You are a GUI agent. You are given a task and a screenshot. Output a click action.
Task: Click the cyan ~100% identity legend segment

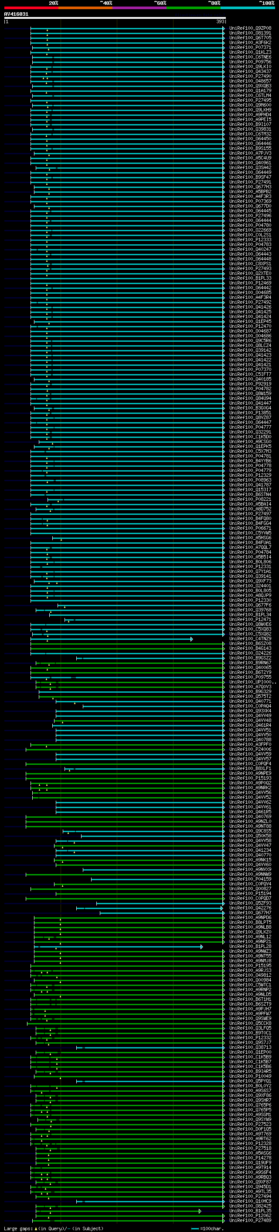click(x=248, y=8)
